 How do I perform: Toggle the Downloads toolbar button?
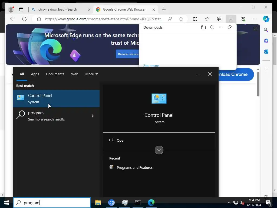click(x=231, y=19)
